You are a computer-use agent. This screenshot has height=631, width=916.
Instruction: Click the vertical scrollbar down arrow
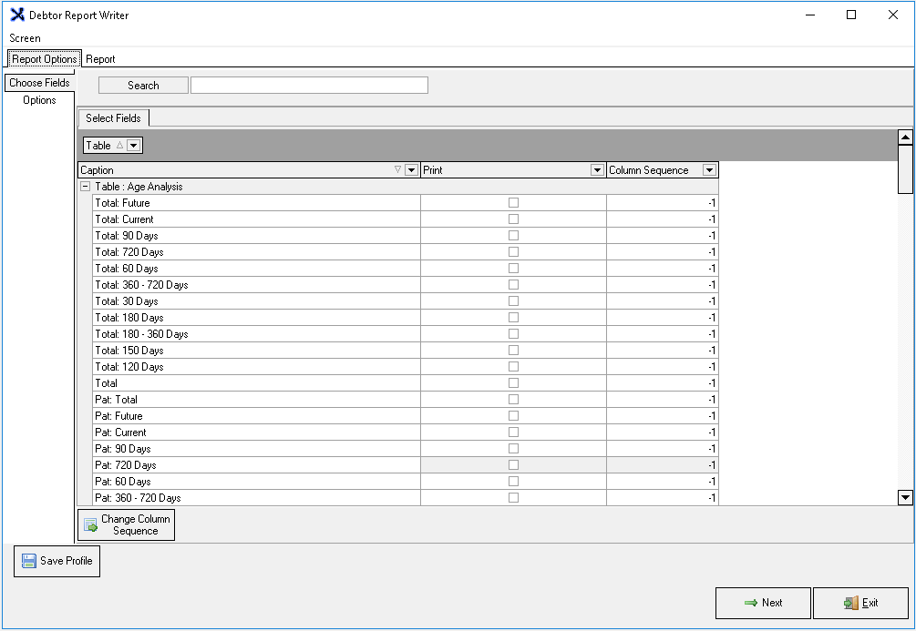point(905,497)
